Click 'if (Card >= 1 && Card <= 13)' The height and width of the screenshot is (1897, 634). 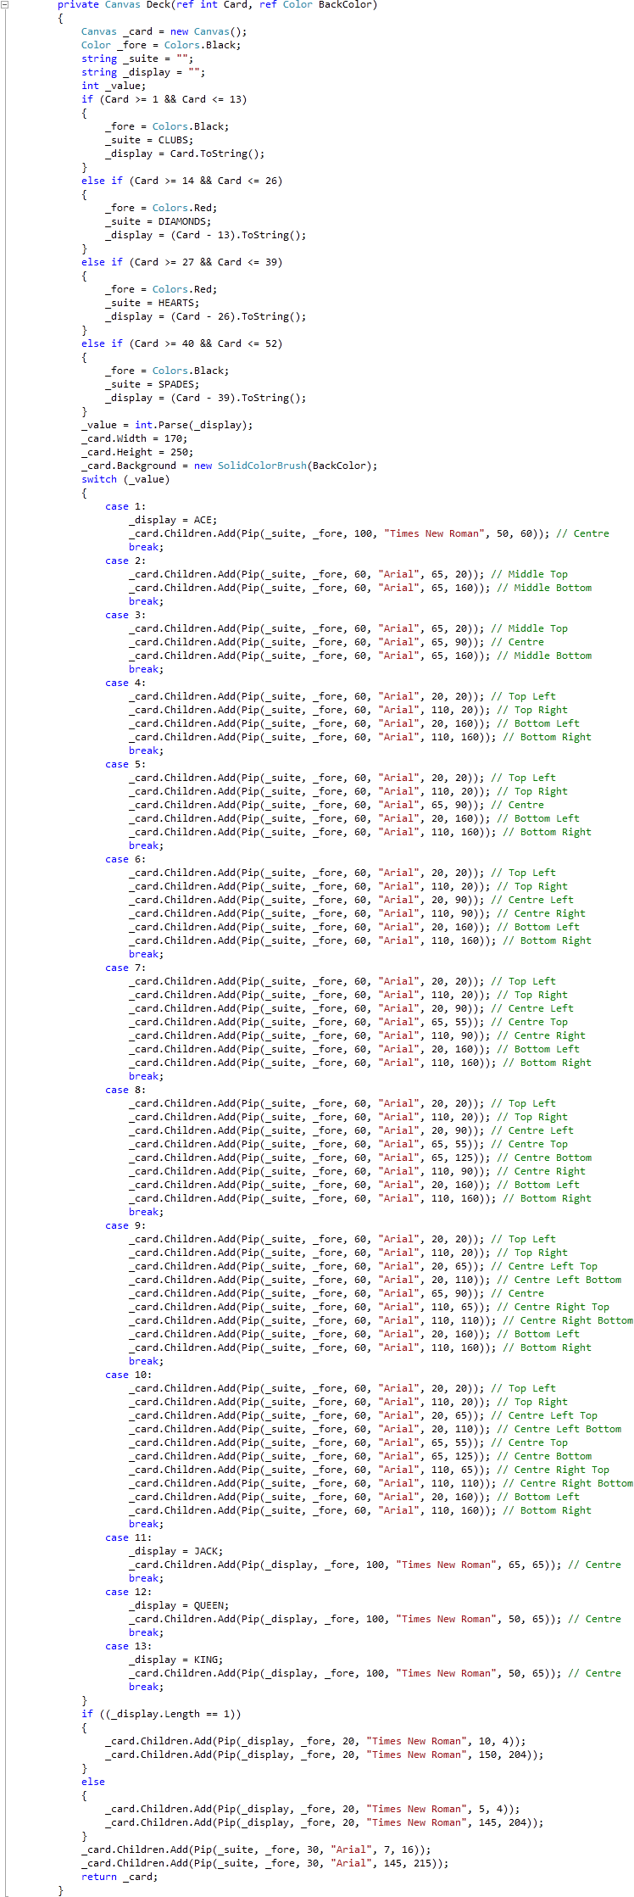[x=164, y=99]
